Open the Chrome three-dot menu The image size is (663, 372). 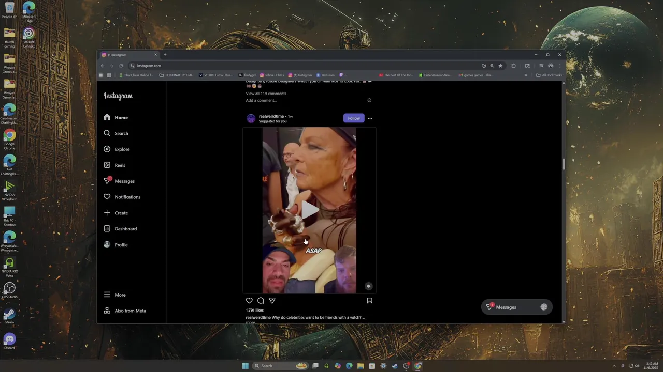[559, 66]
